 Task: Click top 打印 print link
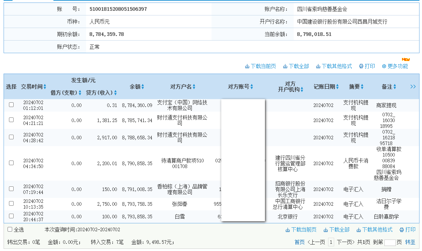tap(367, 66)
